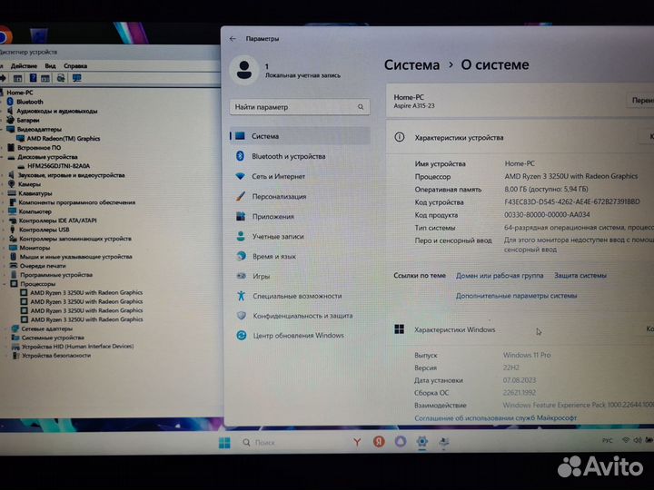Open Соглашение об использовании служб Майкрософт
Screen dimensions: 654x490
coord(496,417)
